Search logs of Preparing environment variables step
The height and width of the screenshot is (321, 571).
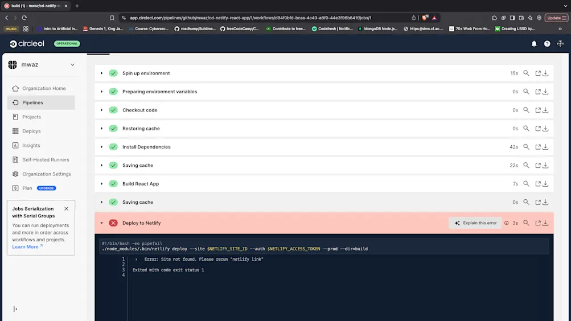click(x=526, y=92)
